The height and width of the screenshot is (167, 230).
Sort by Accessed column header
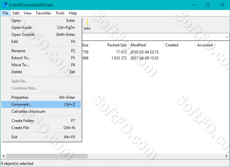[x=211, y=45]
